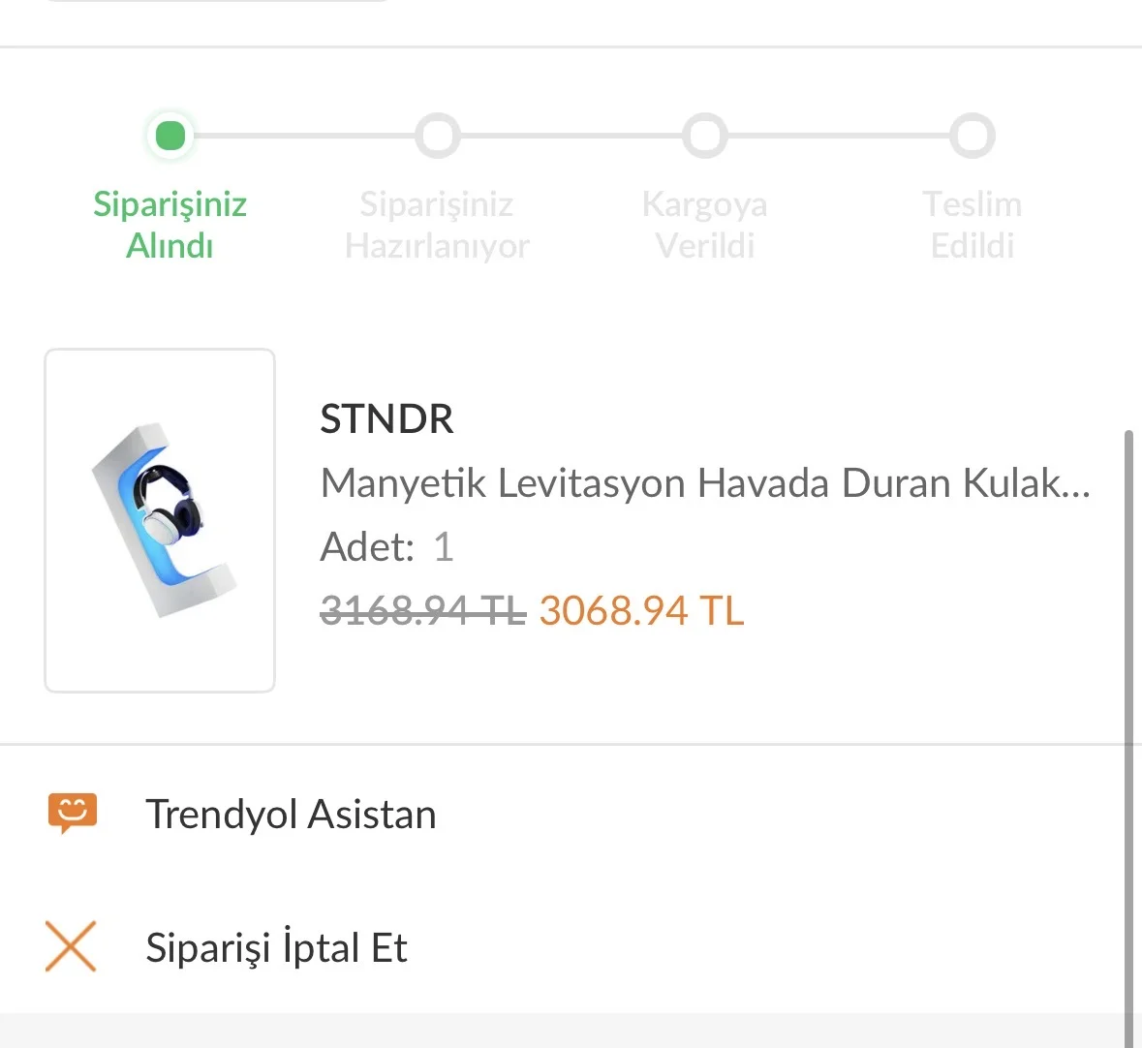Click the Adet quantity text
Screen dimensions: 1142x1048
click(x=386, y=547)
